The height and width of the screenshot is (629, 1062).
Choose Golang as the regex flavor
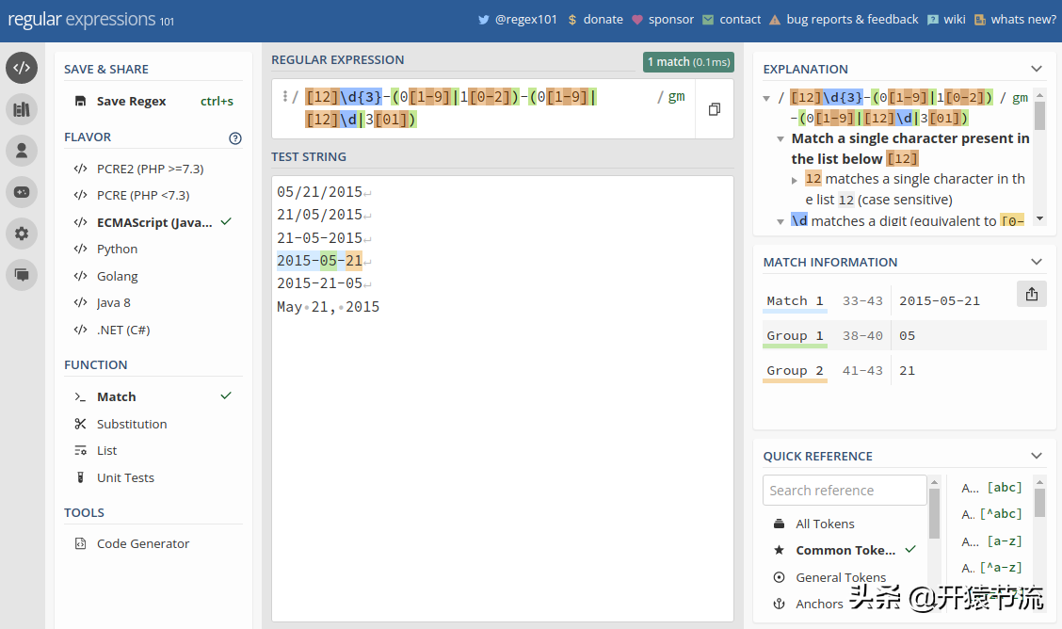pyautogui.click(x=117, y=276)
